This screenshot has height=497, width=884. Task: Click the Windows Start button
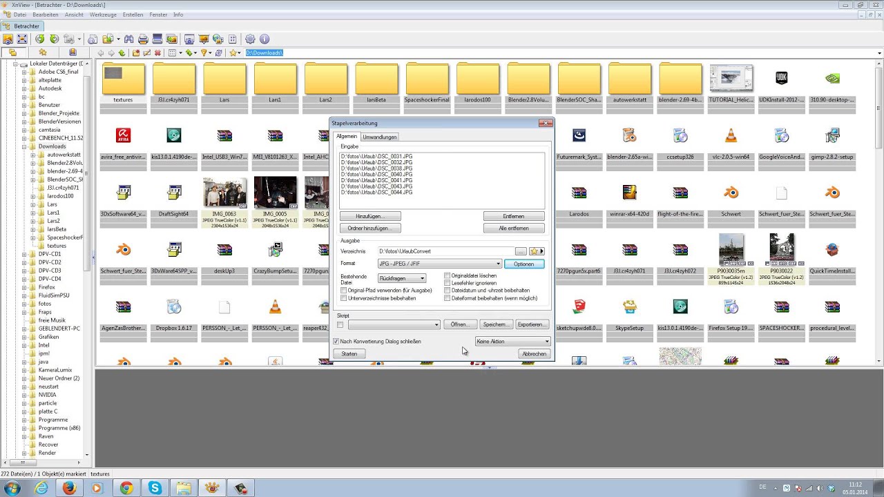(x=13, y=488)
